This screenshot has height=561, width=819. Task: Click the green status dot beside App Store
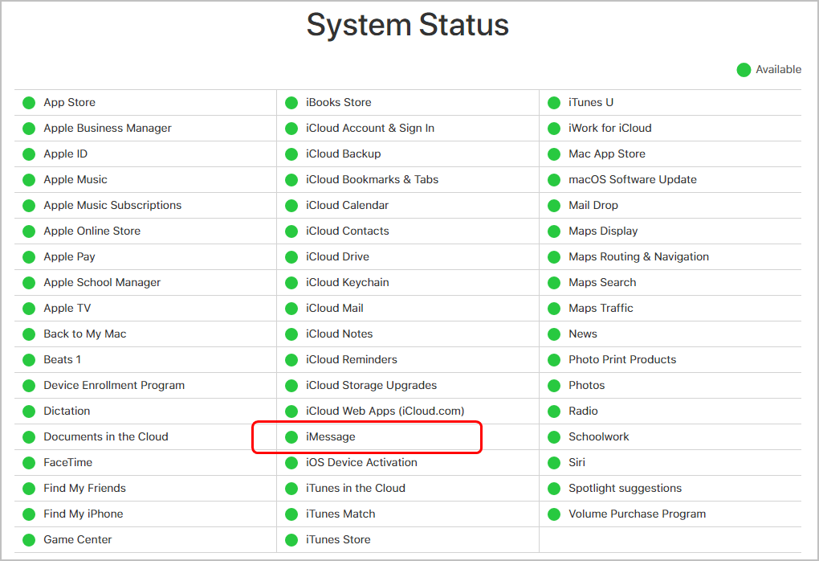coord(29,103)
